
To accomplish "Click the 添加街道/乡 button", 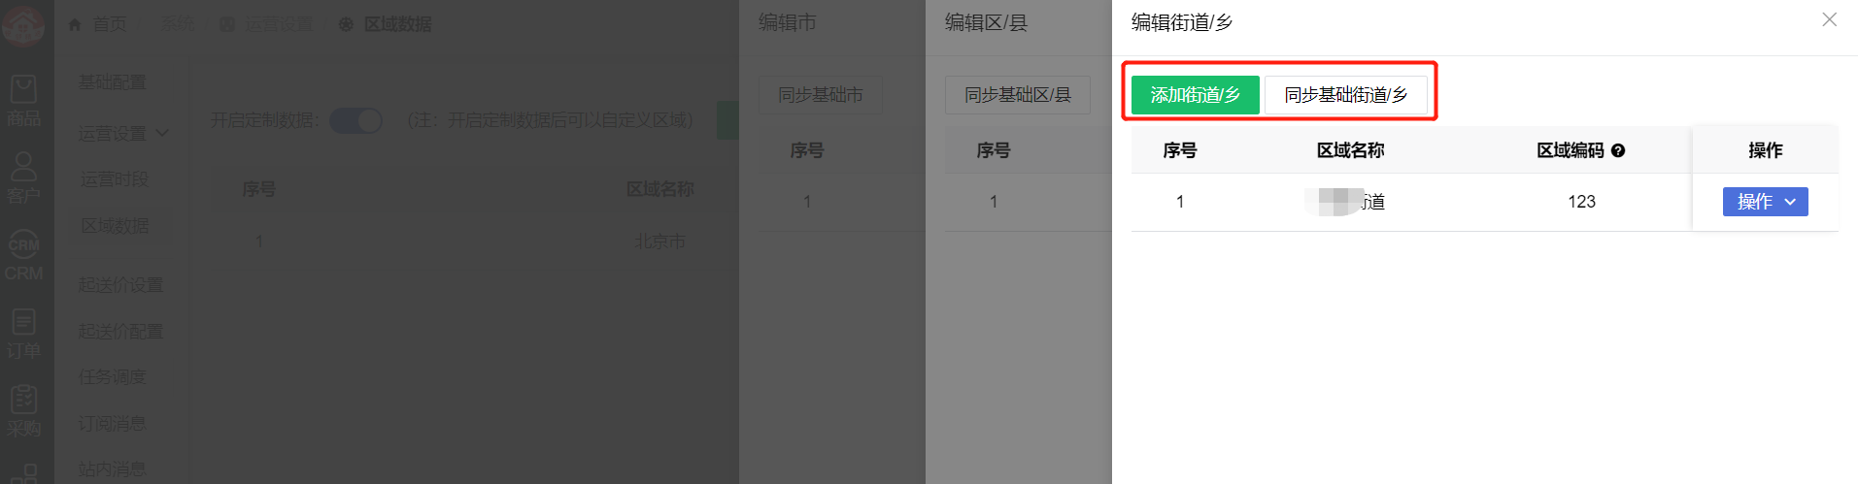I will 1195,95.
